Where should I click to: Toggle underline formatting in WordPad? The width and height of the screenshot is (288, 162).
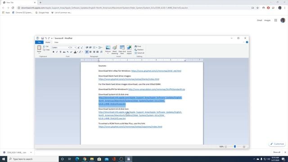click(60, 52)
